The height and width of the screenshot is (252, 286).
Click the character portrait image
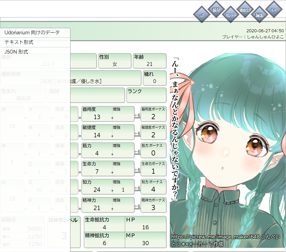pyautogui.click(x=228, y=150)
